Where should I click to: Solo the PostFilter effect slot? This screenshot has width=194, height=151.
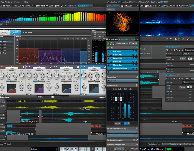click(134, 51)
